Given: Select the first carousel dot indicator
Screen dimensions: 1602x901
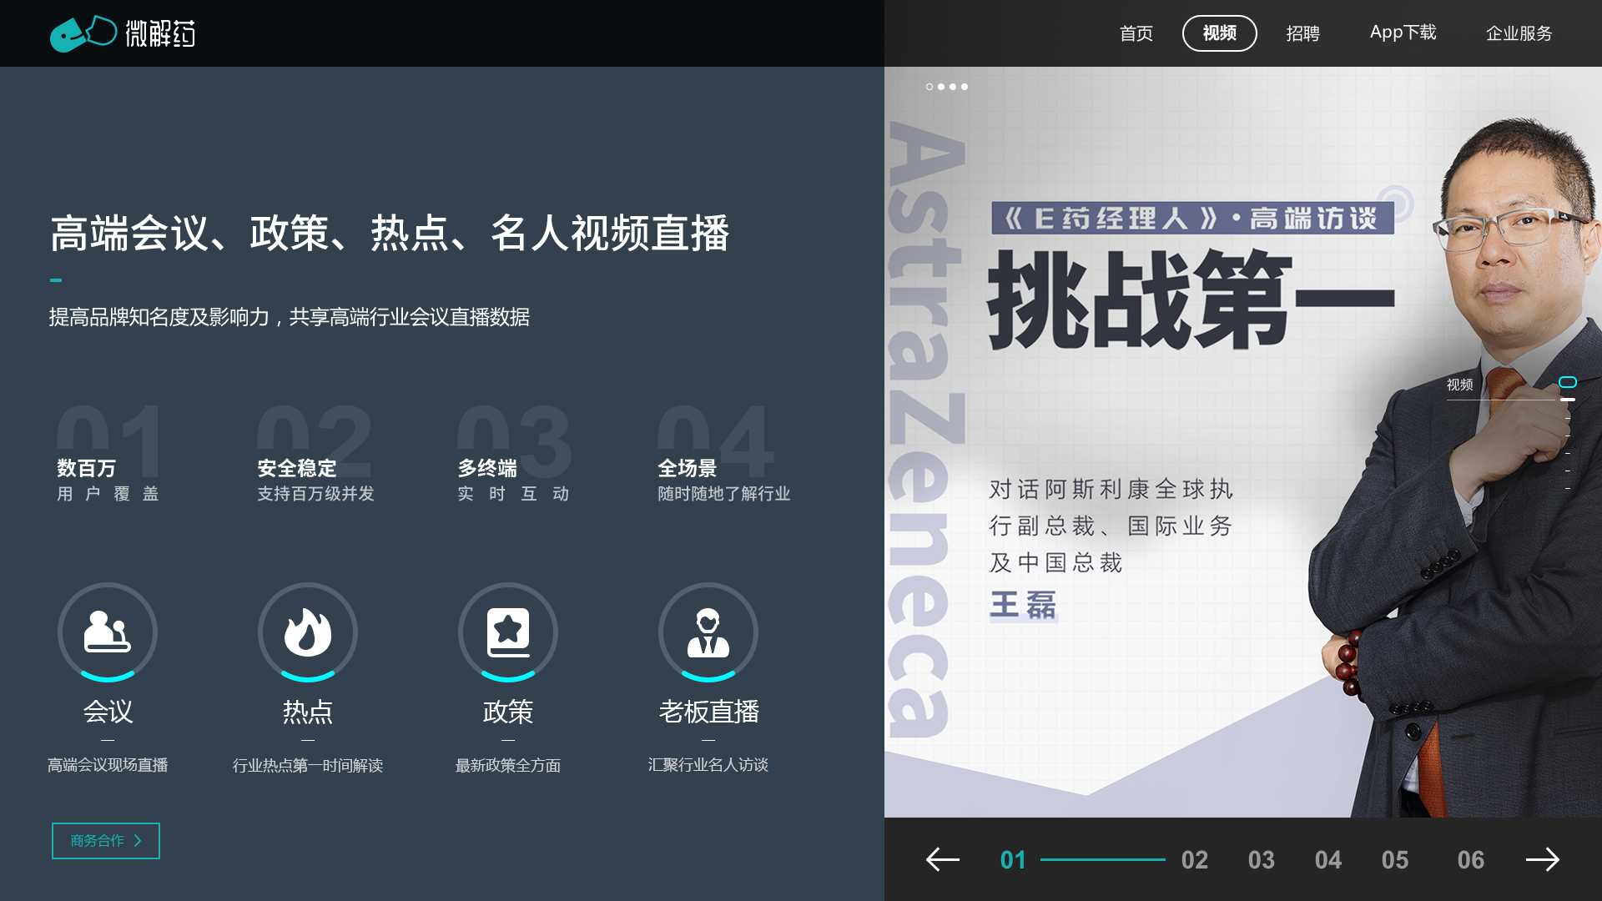Looking at the screenshot, I should (929, 87).
